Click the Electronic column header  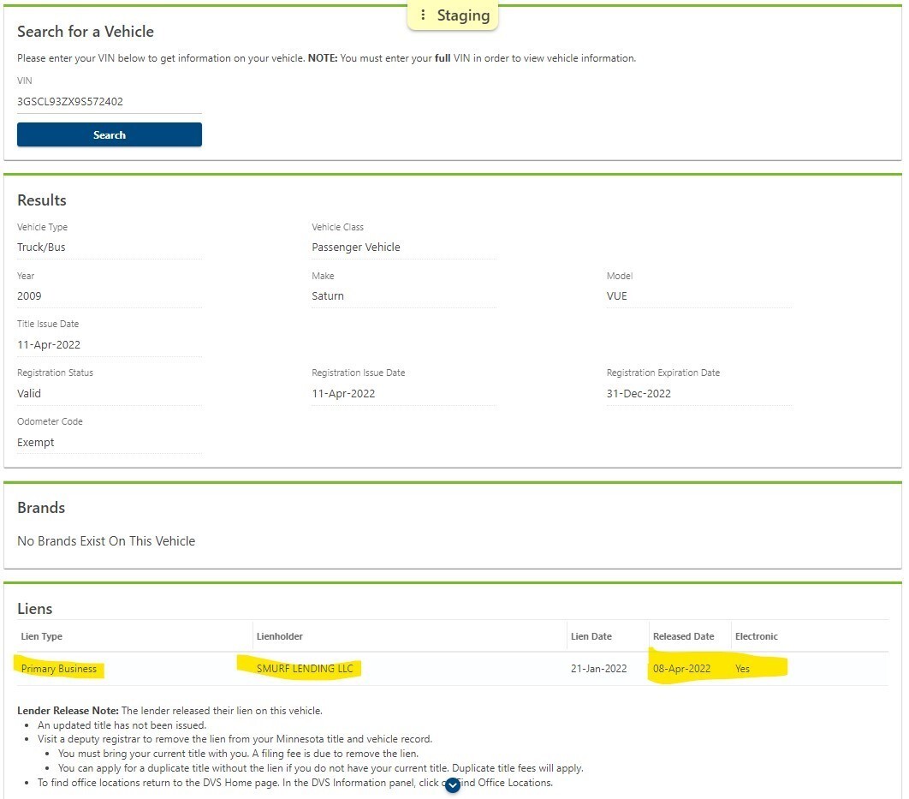[x=756, y=636]
